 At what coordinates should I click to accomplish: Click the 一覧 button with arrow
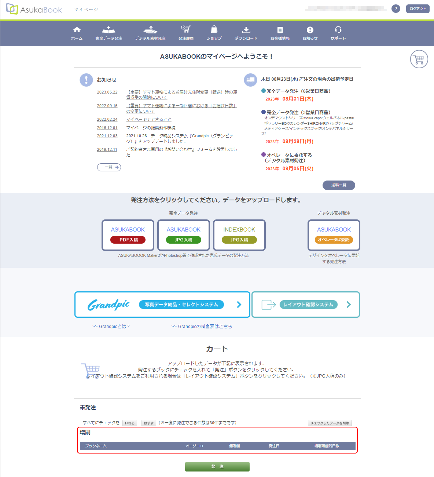[109, 167]
